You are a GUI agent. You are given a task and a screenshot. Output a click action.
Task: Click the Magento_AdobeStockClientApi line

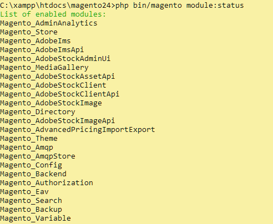[x=60, y=94]
